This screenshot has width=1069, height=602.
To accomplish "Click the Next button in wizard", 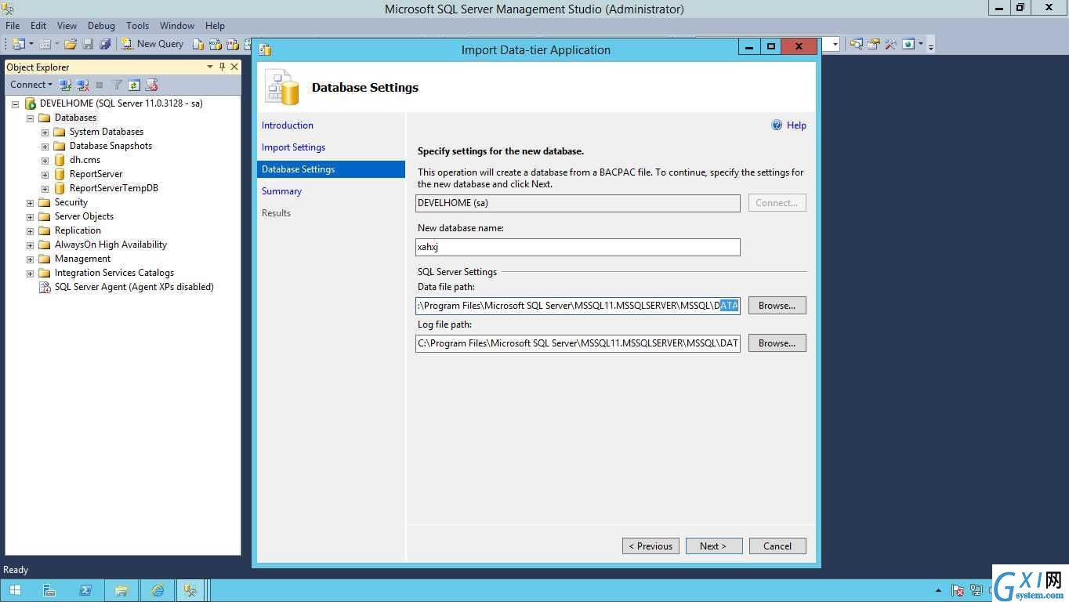I will pos(714,546).
